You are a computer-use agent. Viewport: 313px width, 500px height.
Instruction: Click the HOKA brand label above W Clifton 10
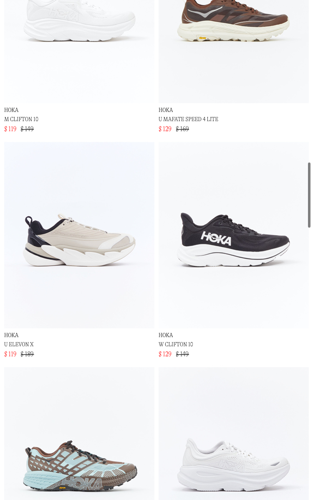tap(166, 335)
